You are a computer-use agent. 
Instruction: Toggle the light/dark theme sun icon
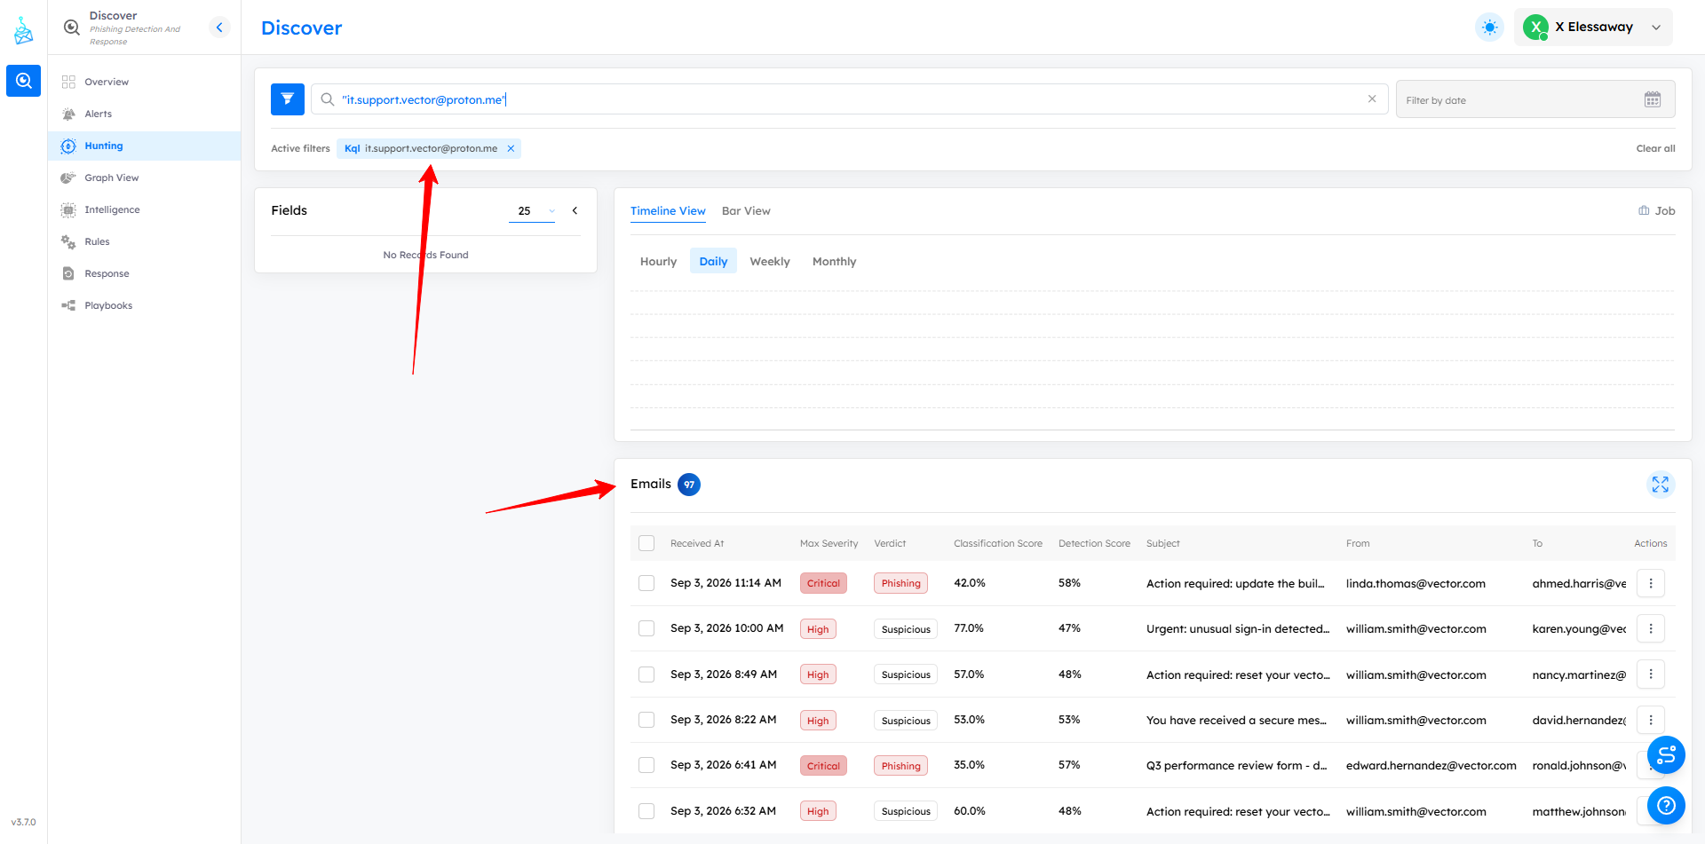click(x=1489, y=28)
